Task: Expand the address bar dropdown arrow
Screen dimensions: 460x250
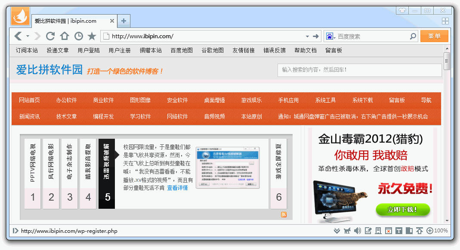Action: 307,37
